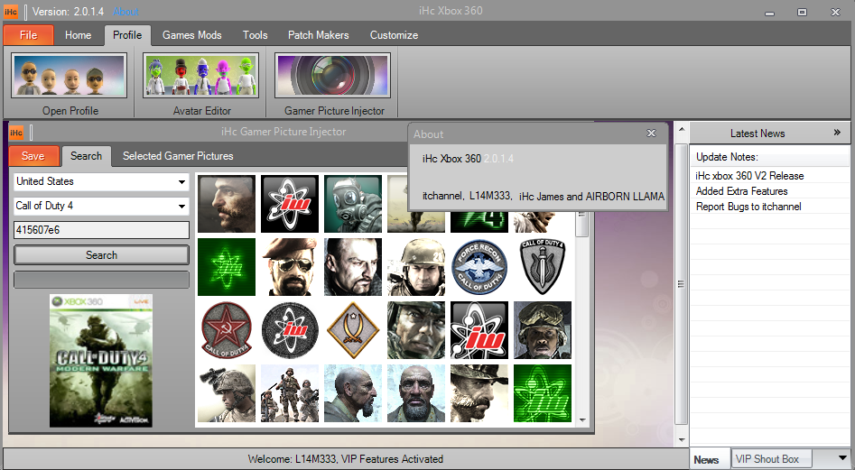
Task: Switch to the Home ribbon tab
Action: (x=78, y=35)
